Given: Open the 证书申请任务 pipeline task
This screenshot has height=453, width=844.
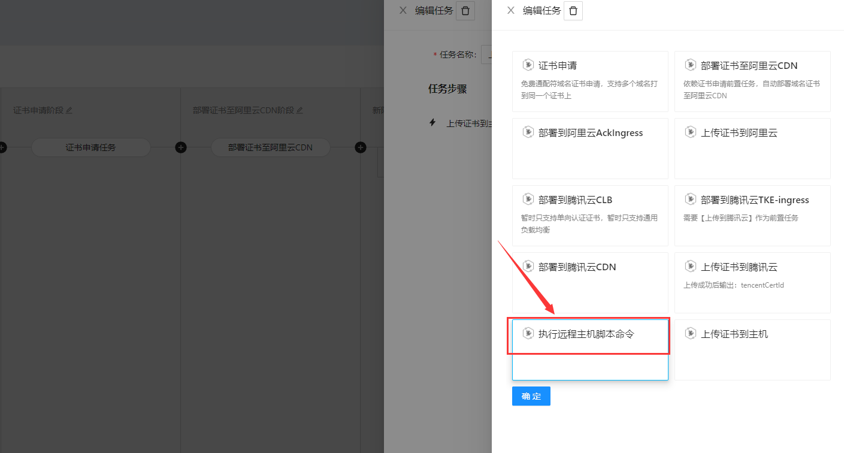Looking at the screenshot, I should [x=90, y=147].
